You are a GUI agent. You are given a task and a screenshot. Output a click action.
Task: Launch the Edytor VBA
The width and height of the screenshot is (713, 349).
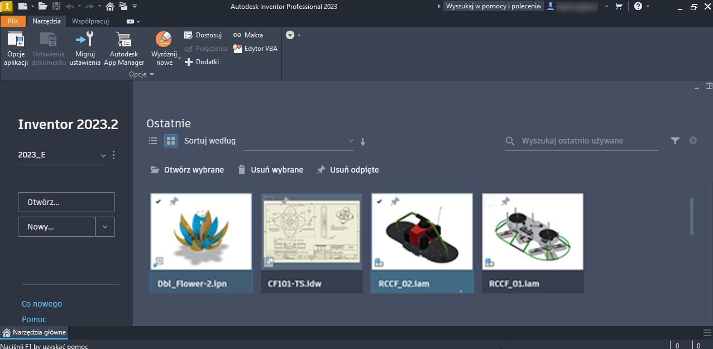[x=255, y=49]
